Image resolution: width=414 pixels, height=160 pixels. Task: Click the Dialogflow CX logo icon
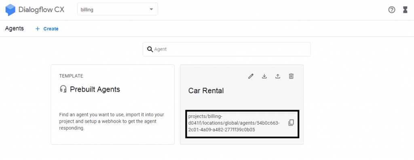10,10
